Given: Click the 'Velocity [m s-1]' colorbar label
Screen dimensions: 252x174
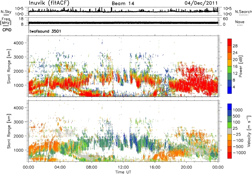Looking at the screenshot, I should point(249,131).
